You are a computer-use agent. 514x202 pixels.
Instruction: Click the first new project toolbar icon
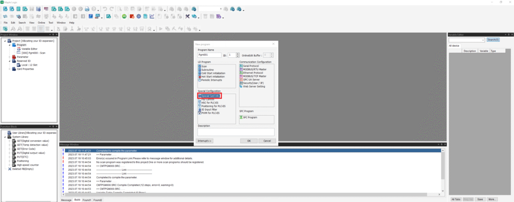point(5,9)
